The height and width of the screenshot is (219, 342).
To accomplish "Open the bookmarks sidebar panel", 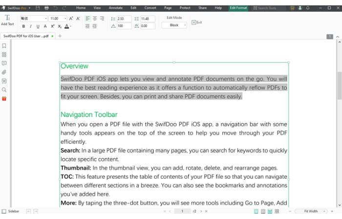I will pos(4,46).
